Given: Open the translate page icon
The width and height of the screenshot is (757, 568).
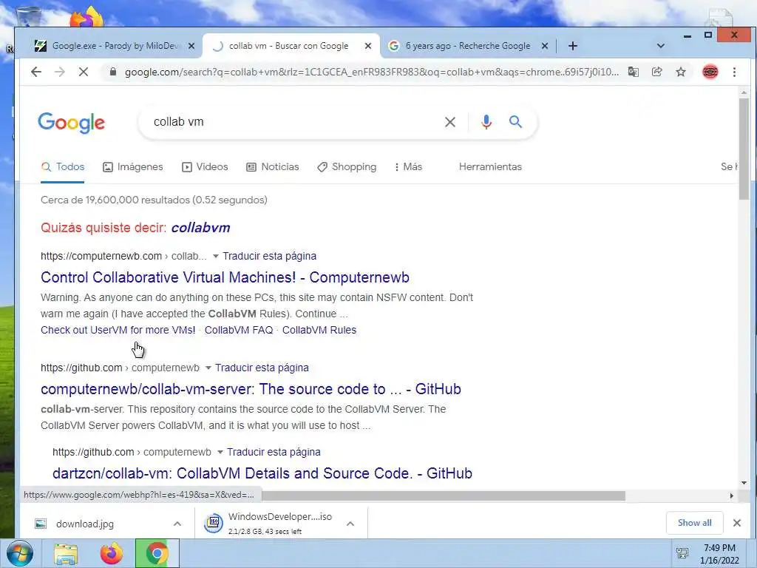Looking at the screenshot, I should click(634, 72).
